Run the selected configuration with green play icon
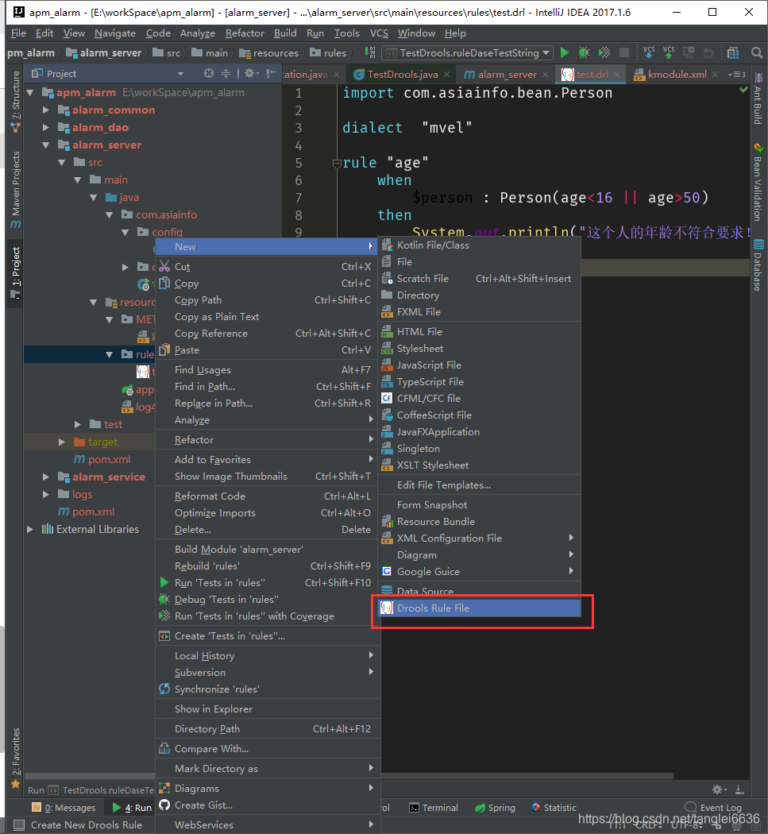 tap(565, 52)
